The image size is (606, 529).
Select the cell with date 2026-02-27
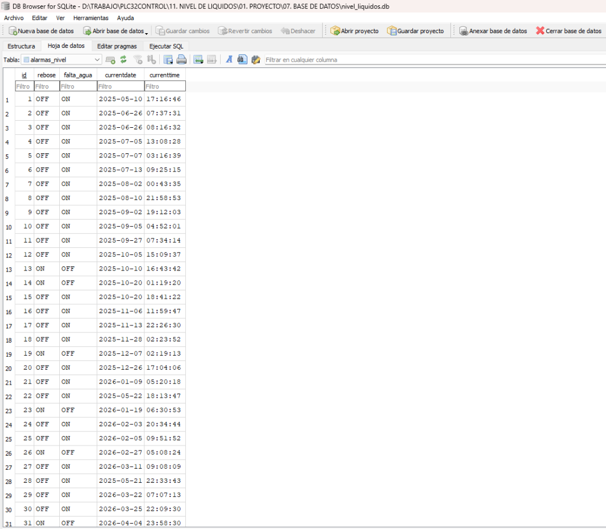click(121, 453)
